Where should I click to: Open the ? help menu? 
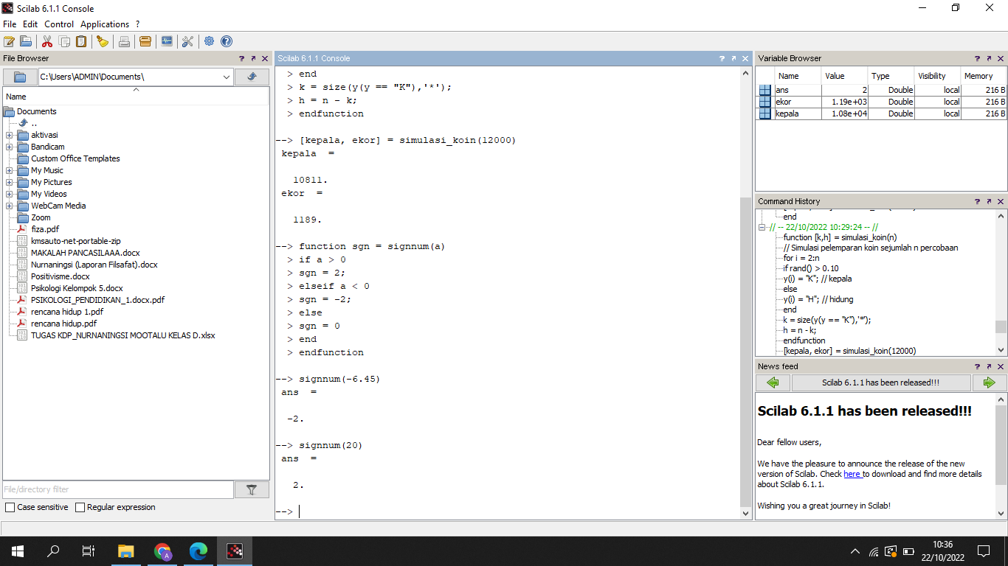tap(137, 24)
